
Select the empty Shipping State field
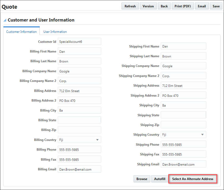183,115
